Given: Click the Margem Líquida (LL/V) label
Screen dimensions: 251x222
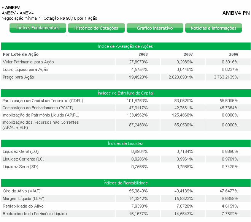Looking at the screenshot, I should (24, 198).
